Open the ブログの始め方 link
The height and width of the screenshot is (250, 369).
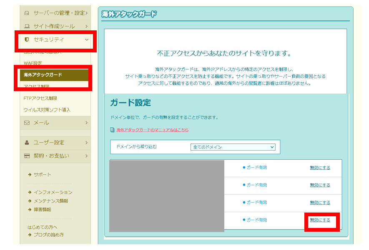click(x=49, y=235)
